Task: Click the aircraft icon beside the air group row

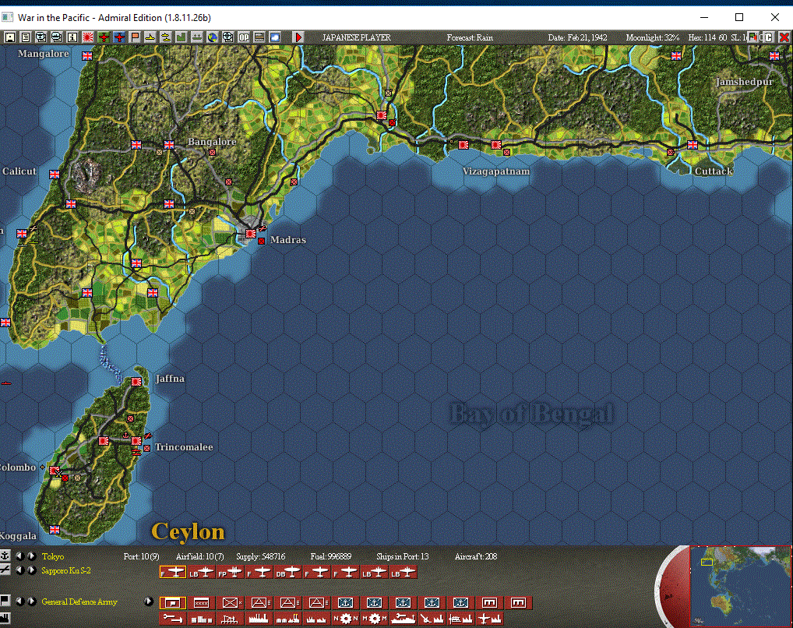Action: [5, 570]
